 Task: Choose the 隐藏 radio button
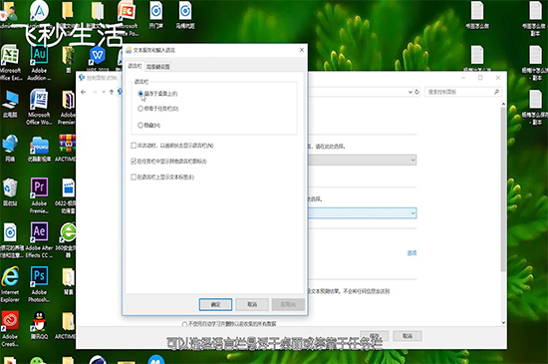140,126
